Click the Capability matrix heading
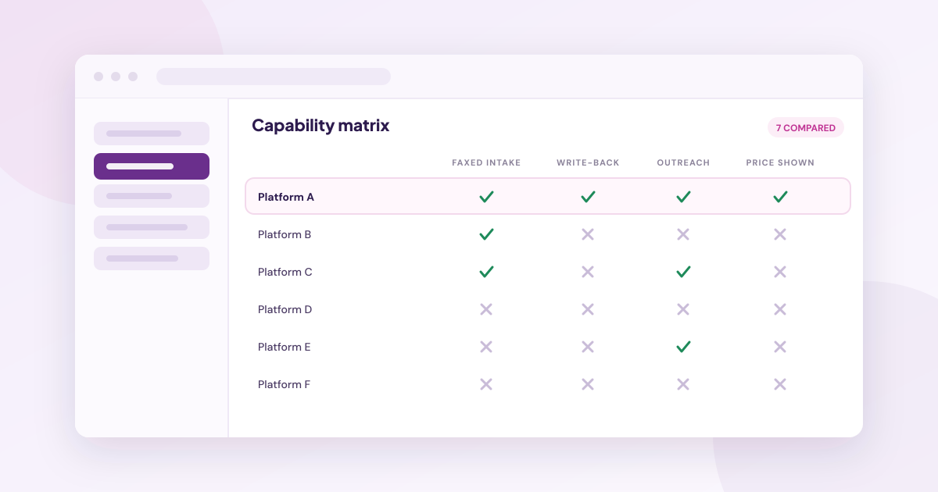The height and width of the screenshot is (492, 938). click(320, 126)
